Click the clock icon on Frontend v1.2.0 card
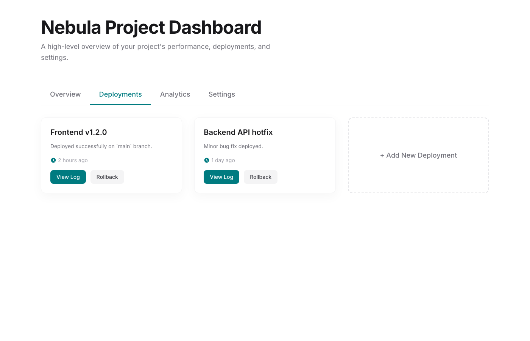Screen dimensions: 530x341 point(53,160)
